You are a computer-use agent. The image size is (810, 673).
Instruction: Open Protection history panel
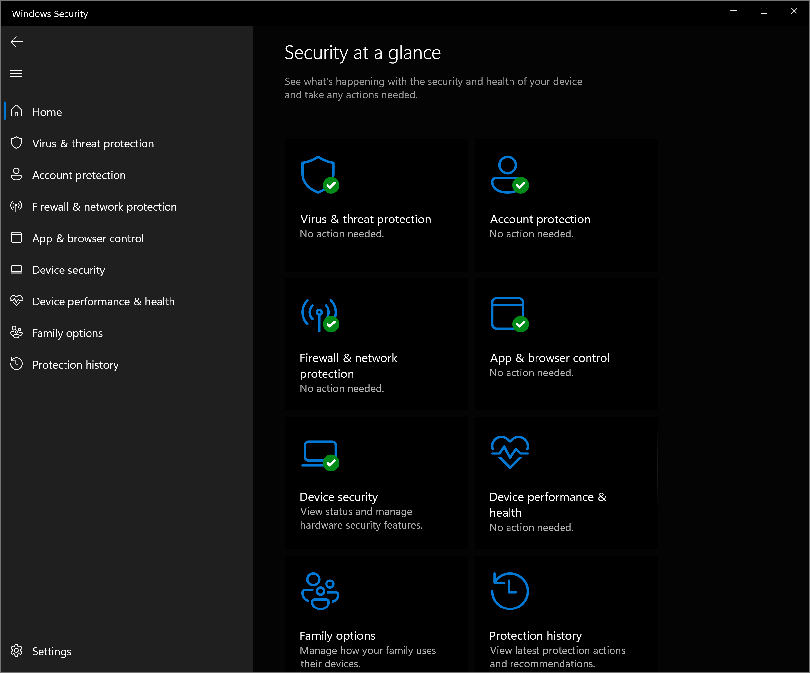click(x=75, y=364)
